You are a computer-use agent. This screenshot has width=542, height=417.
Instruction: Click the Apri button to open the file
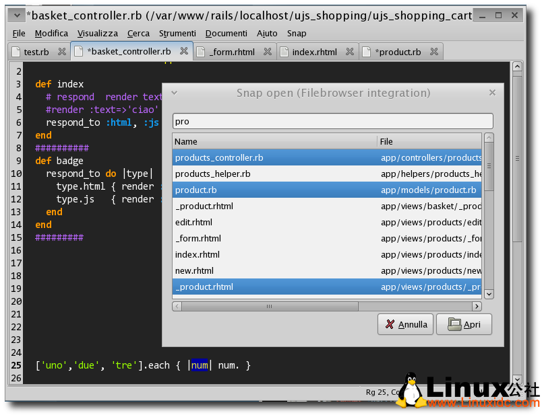point(464,324)
